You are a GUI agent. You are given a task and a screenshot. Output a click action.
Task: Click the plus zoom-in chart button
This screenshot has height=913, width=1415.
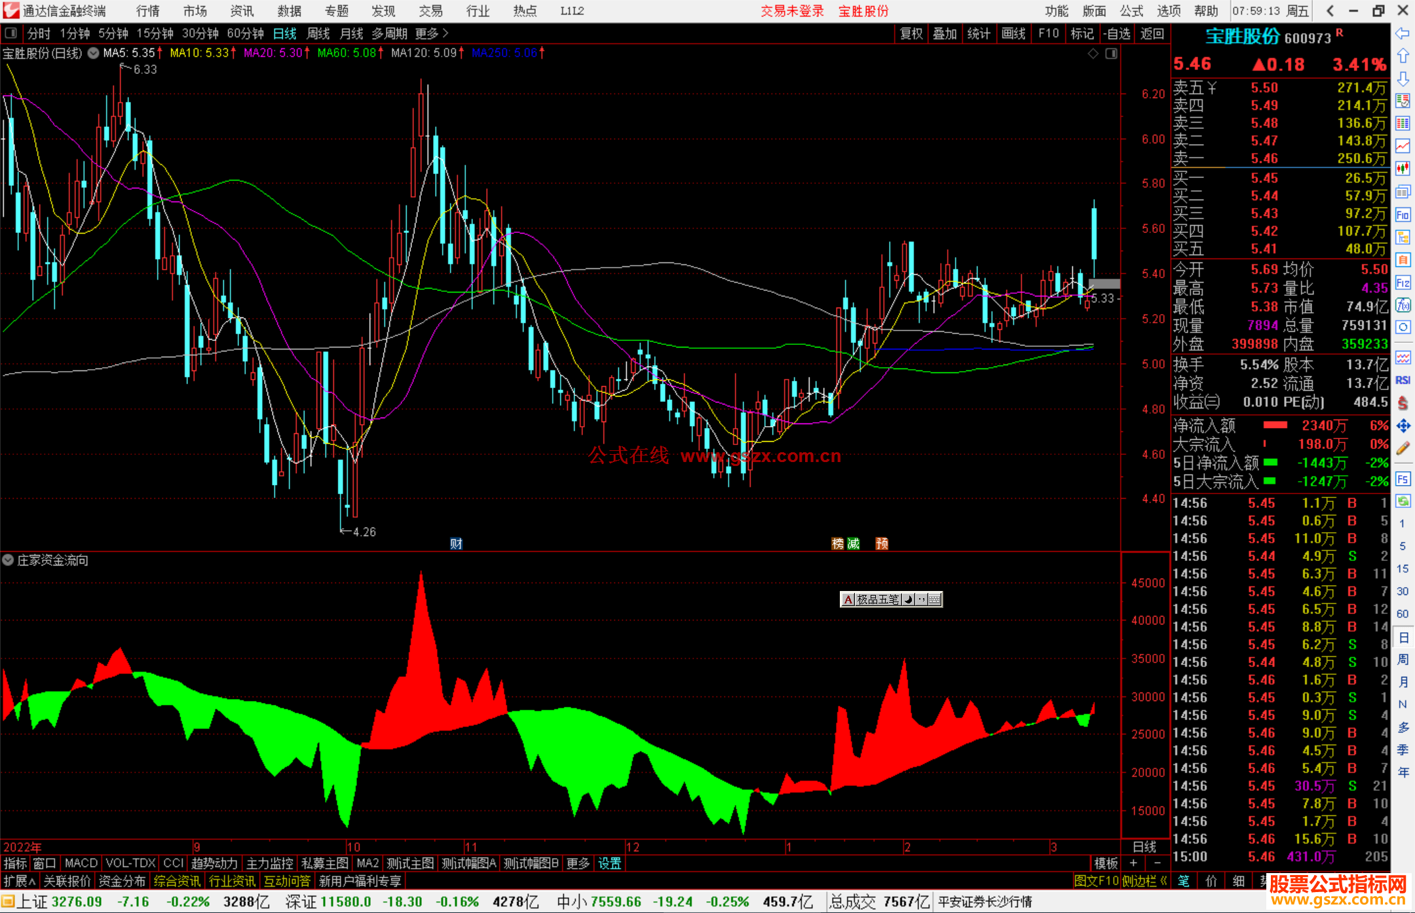(1133, 863)
